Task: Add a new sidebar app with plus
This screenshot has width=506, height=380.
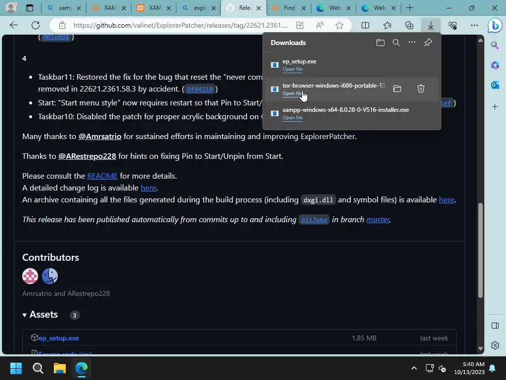Action: pos(495,107)
